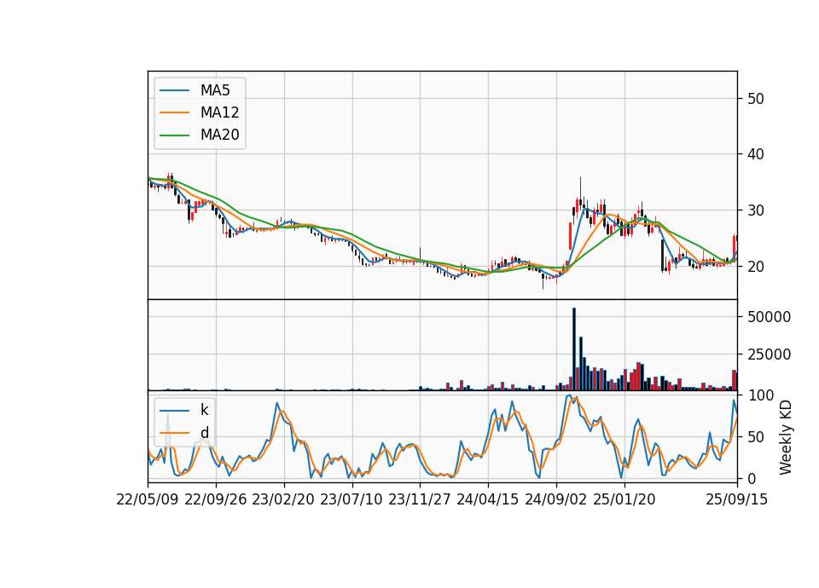The image size is (819, 588).
Task: Click the d legend label
Action: point(205,433)
